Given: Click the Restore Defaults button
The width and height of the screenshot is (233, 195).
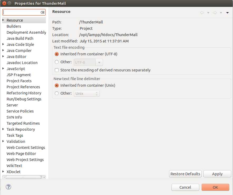Looking at the screenshot, I should pos(185,174).
